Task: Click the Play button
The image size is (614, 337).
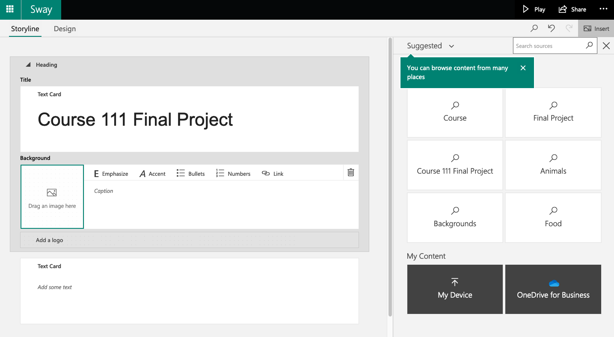Action: point(533,9)
